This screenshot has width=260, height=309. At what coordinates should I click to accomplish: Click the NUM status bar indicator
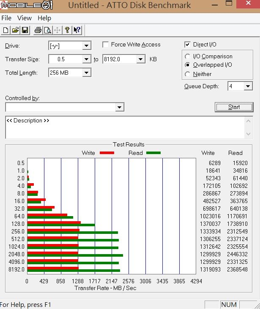pos(229,305)
